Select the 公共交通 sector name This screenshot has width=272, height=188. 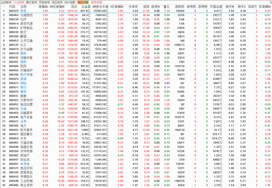[x=26, y=40]
